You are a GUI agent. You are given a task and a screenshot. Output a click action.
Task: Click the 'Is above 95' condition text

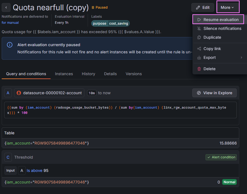(38, 171)
